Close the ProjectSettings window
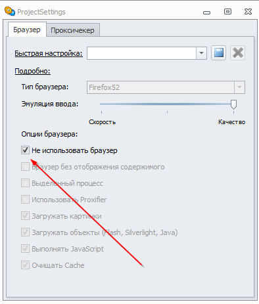259x304 pixels. click(248, 11)
